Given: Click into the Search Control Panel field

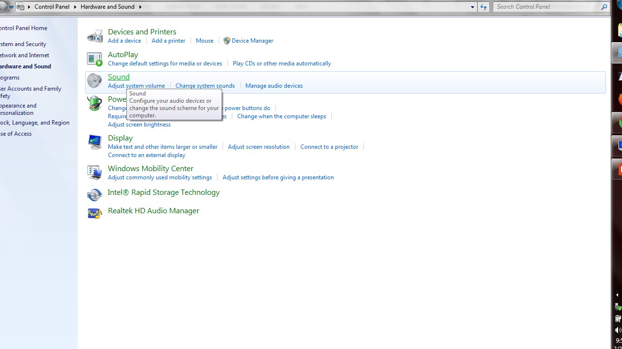Looking at the screenshot, I should click(x=547, y=7).
